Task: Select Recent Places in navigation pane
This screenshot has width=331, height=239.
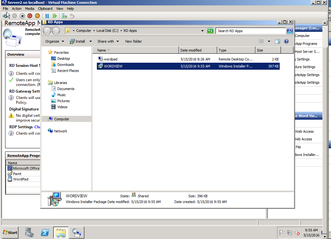Action: pos(68,71)
